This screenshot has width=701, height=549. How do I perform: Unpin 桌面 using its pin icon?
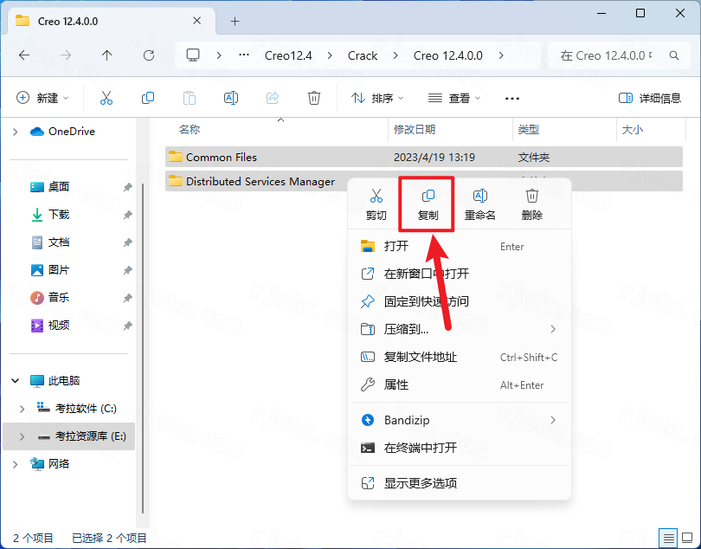pos(127,187)
